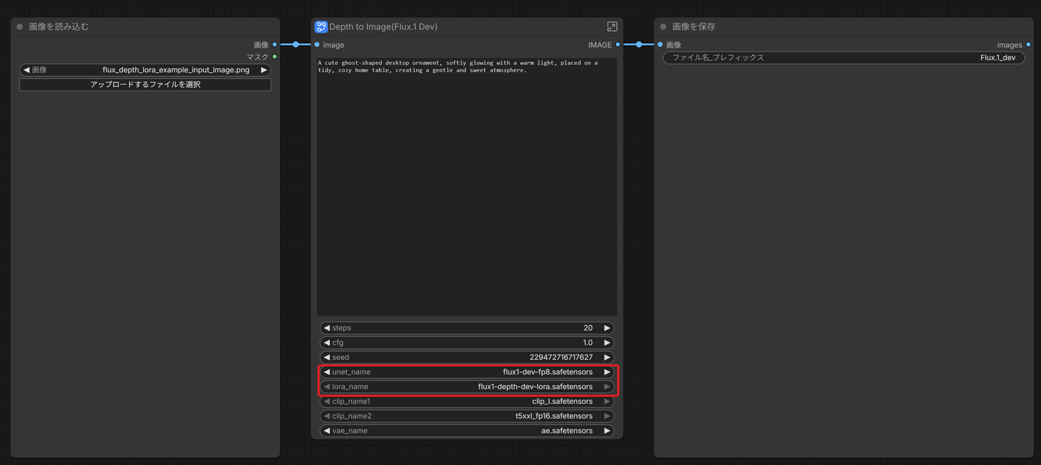Choose next image file with right arrow
Image resolution: width=1041 pixels, height=465 pixels.
[264, 69]
